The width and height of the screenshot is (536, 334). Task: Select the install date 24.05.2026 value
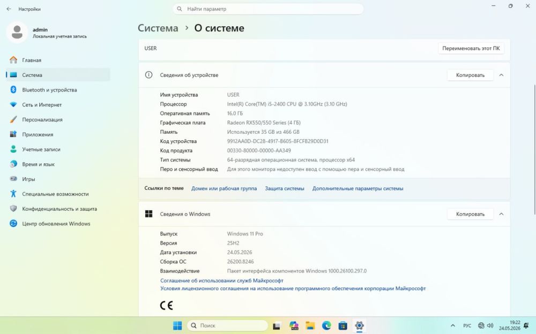pos(239,253)
